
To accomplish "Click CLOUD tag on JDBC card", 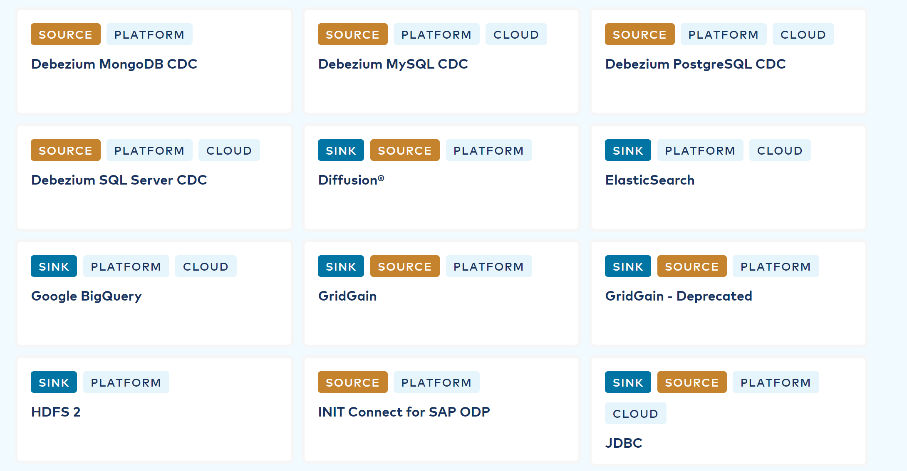I will [x=635, y=414].
